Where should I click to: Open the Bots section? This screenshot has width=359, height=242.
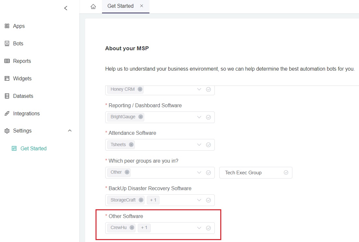(18, 43)
